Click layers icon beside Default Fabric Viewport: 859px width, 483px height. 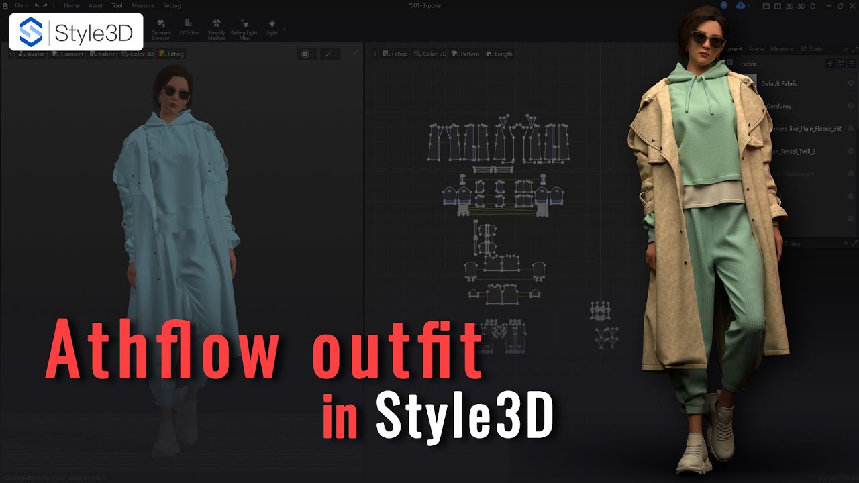pyautogui.click(x=850, y=83)
